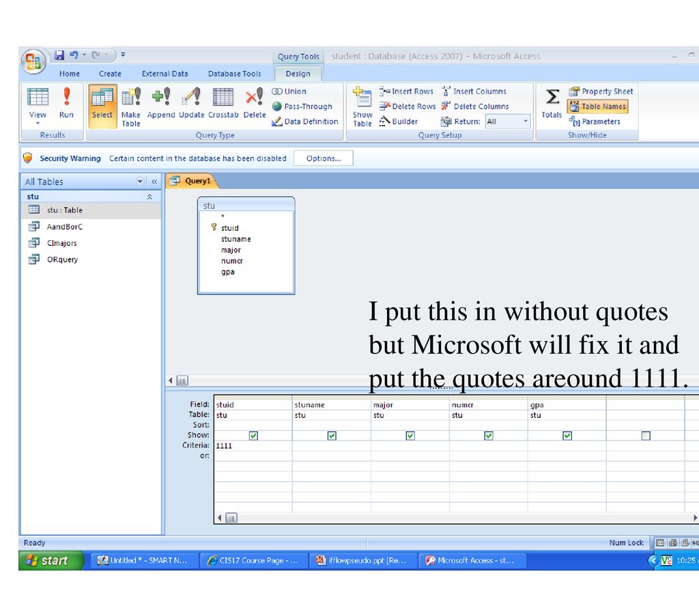This screenshot has width=699, height=597.
Task: Click Delete Rows in Query Setup
Action: click(x=408, y=106)
